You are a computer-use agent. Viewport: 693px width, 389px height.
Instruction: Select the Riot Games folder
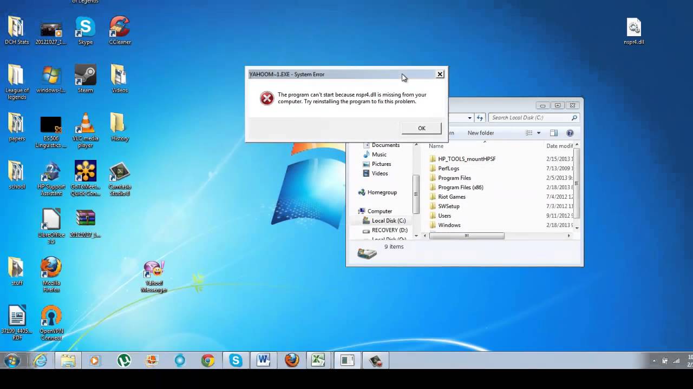coord(452,197)
